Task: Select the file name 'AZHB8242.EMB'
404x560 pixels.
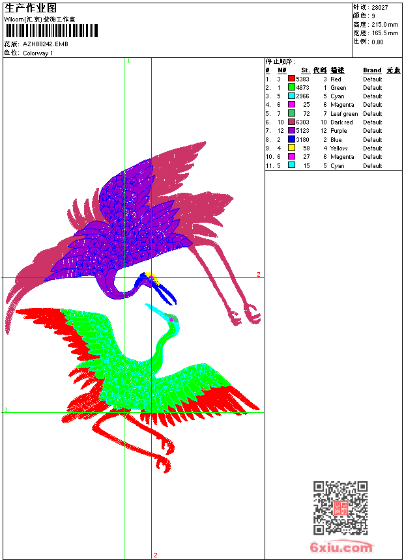Action: click(x=45, y=44)
